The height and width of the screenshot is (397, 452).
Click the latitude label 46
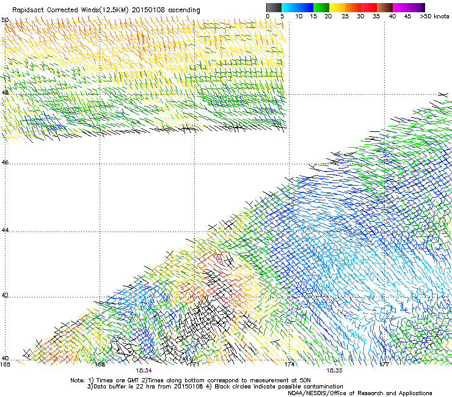[x=5, y=162]
